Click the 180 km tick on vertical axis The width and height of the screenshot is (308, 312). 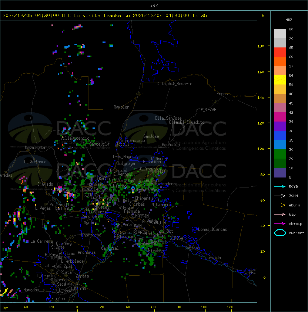(x=261, y=46)
